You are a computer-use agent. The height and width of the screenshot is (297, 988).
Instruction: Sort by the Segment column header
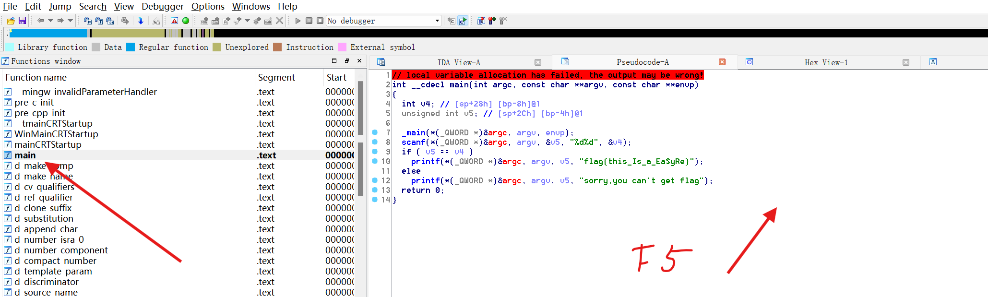(x=289, y=77)
